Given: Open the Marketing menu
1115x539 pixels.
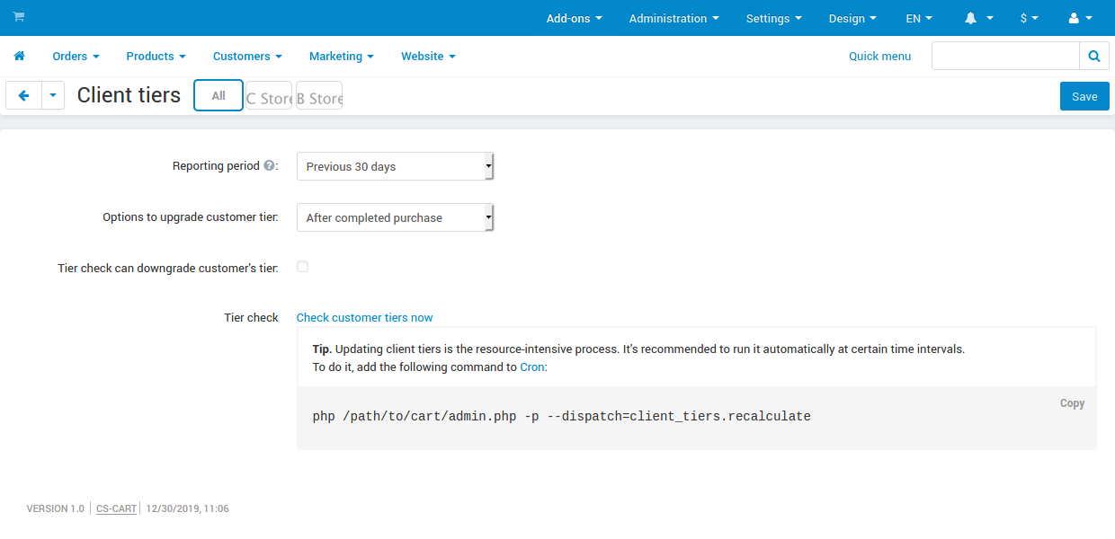Looking at the screenshot, I should tap(342, 56).
